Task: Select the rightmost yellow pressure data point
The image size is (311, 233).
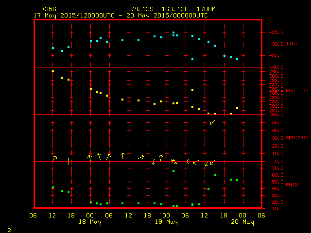Action: [237, 108]
